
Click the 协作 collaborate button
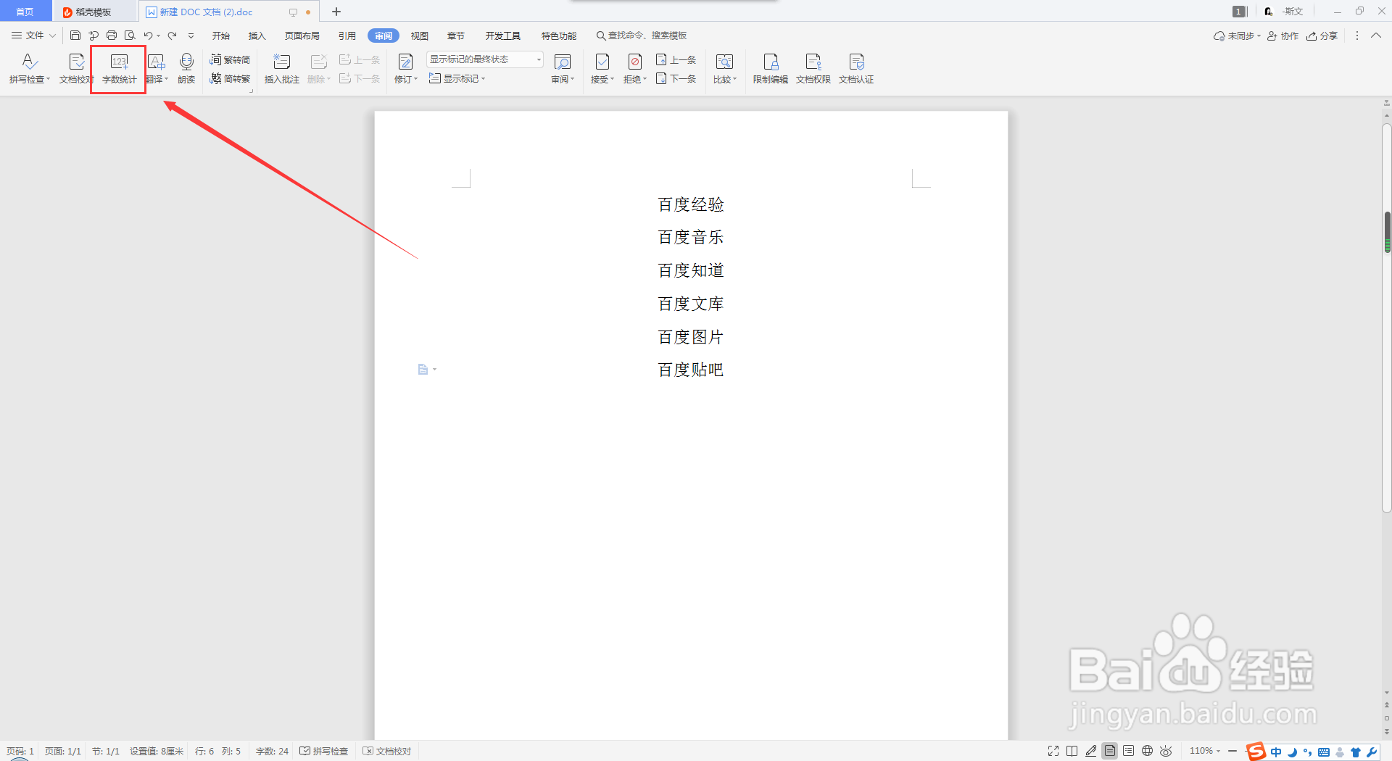pyautogui.click(x=1283, y=36)
